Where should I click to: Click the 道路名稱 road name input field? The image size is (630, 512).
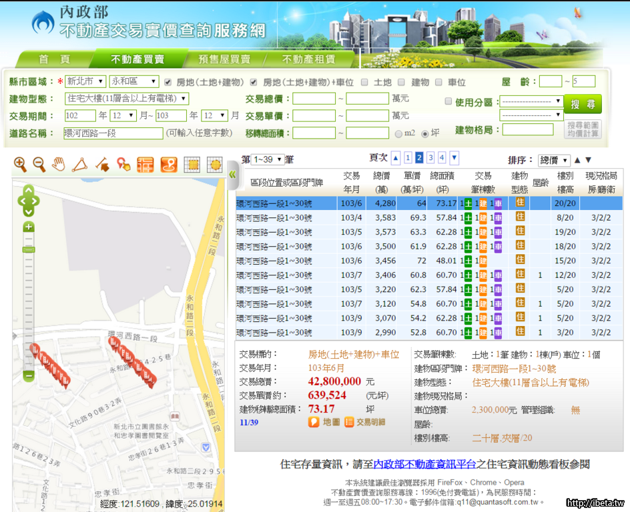[113, 133]
